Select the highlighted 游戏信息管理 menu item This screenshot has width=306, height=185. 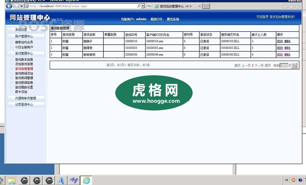[24, 69]
